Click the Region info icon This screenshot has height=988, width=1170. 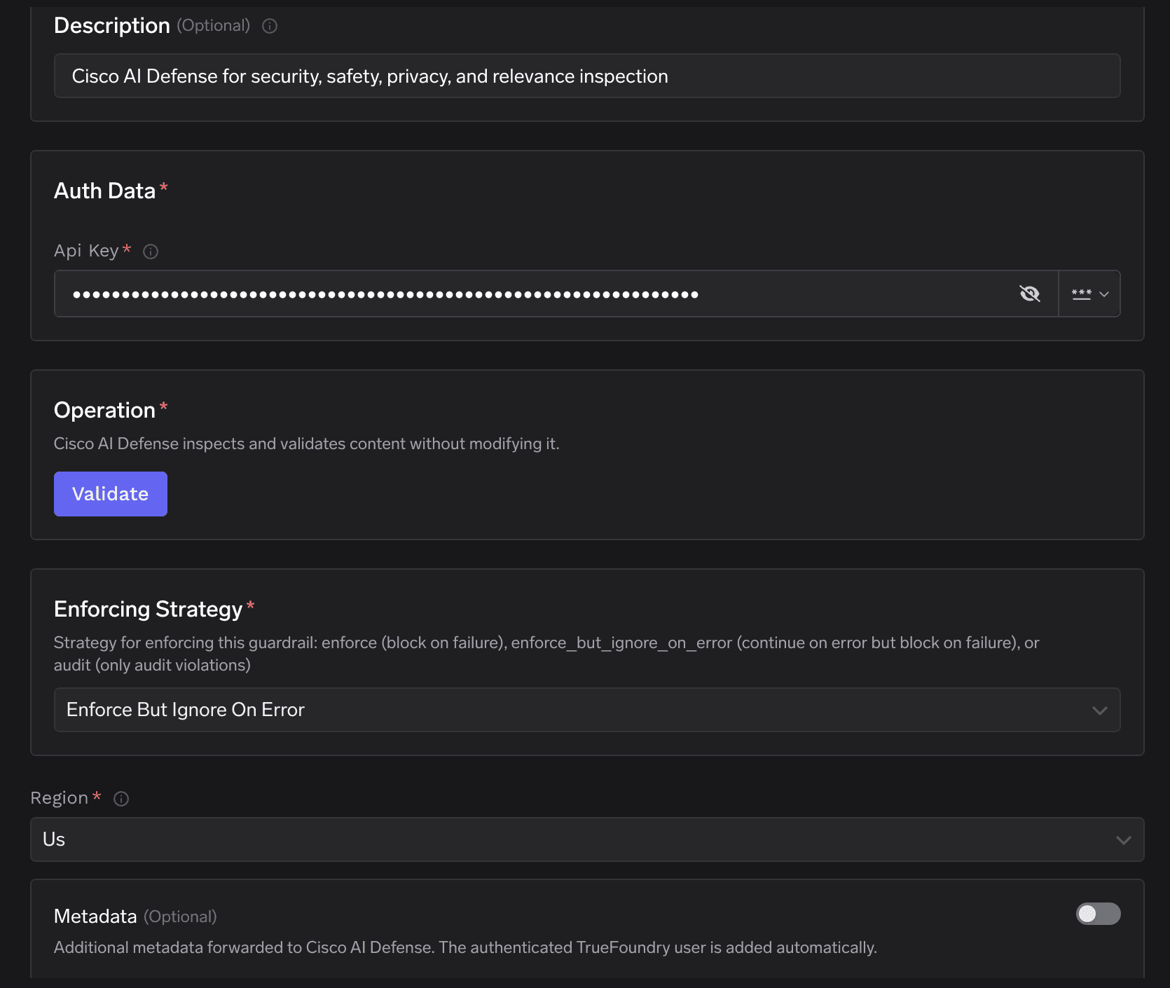pos(121,799)
